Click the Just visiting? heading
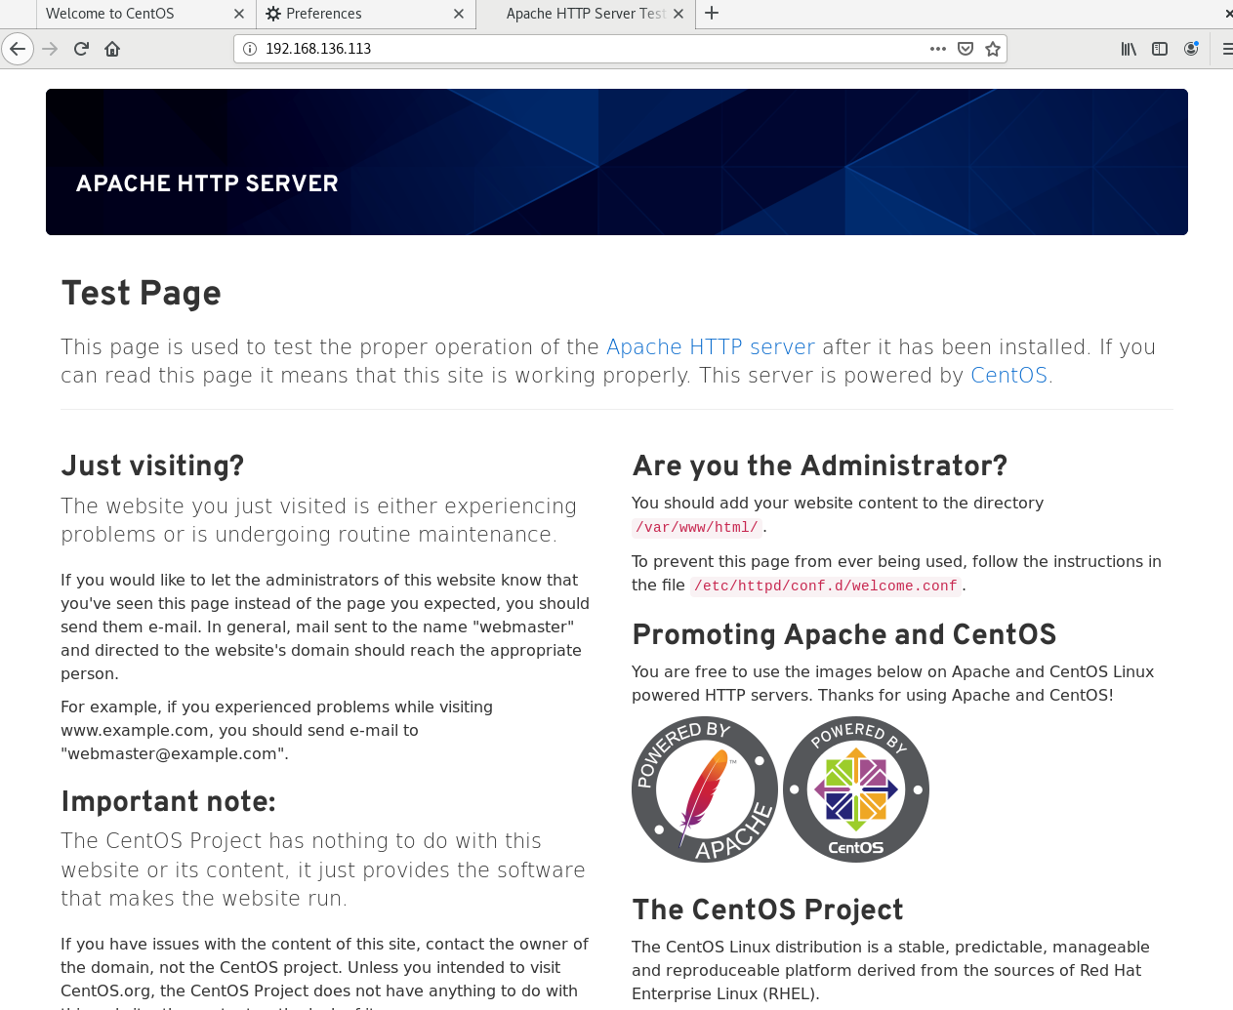1233x1010 pixels. (x=152, y=466)
